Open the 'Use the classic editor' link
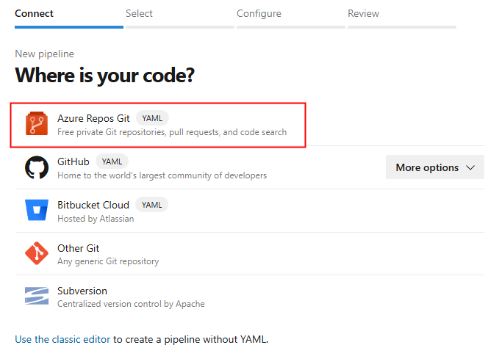The width and height of the screenshot is (488, 356). 62,339
